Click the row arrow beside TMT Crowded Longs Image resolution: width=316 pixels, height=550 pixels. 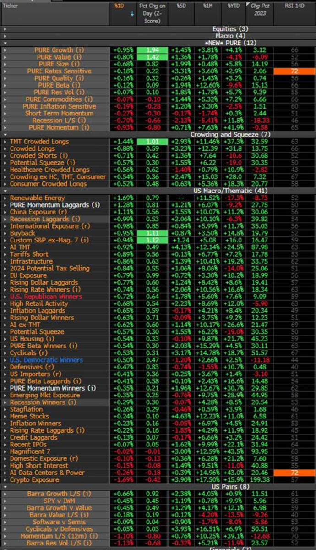pyautogui.click(x=5, y=142)
